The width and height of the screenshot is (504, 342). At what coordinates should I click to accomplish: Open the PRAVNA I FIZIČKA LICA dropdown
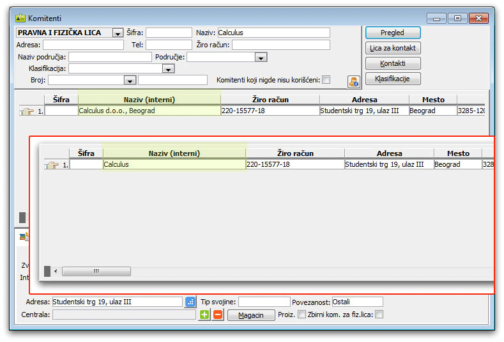tap(118, 33)
